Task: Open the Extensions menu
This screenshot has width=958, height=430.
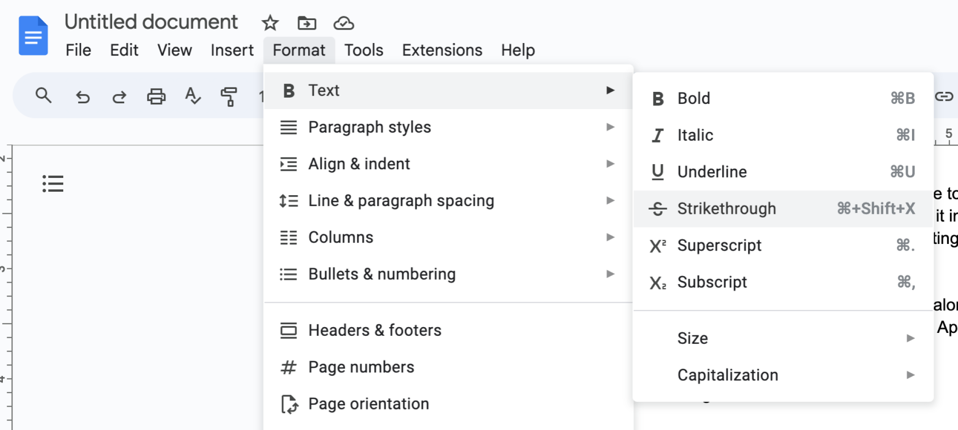Action: tap(442, 50)
